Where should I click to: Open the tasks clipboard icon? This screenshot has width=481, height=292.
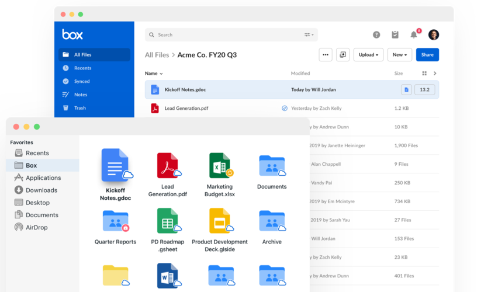(x=395, y=34)
